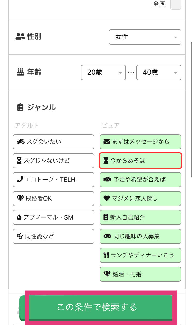Image resolution: width=194 pixels, height=325 pixels.
Task: Toggle the 今からあそぼ genre
Action: [x=140, y=161]
